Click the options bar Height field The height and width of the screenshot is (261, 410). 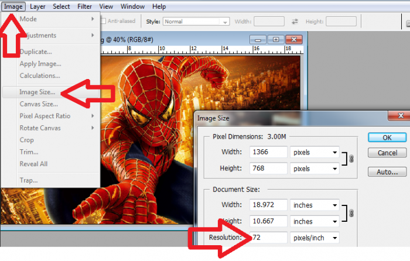pos(341,22)
